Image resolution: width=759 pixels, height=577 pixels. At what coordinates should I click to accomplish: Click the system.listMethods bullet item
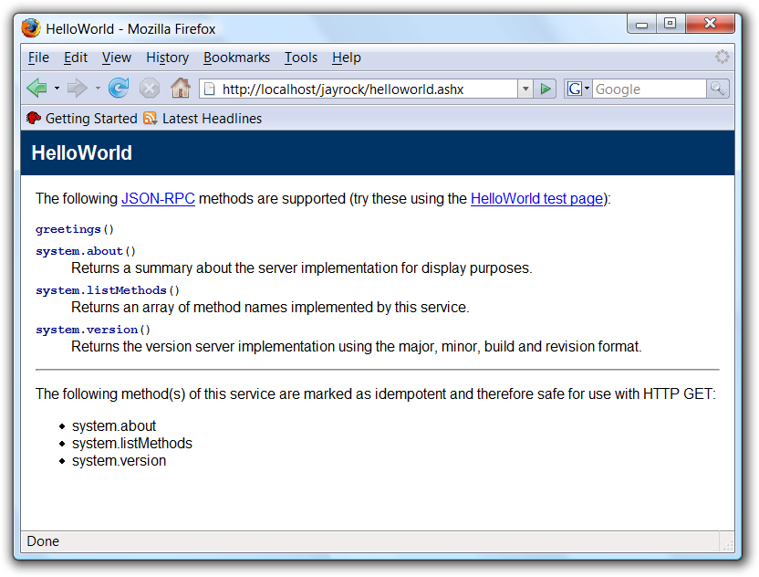coord(132,444)
